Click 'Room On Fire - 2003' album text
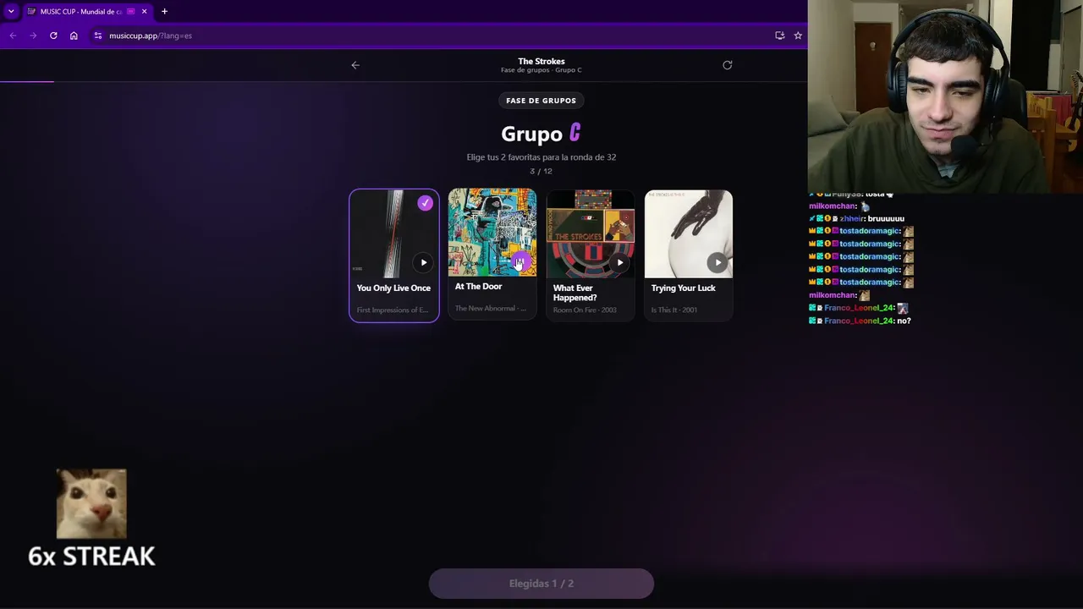Viewport: 1083px width, 609px height. [585, 310]
